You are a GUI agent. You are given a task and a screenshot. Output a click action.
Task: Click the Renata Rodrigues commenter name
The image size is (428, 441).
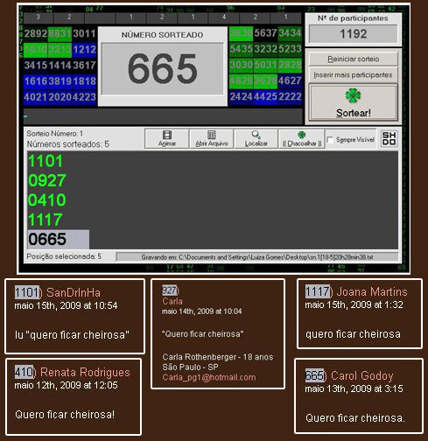point(85,372)
